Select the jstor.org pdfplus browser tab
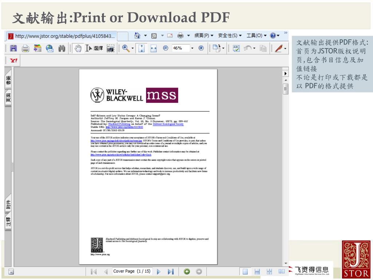Screen dimensions: 373x280 click(x=61, y=36)
